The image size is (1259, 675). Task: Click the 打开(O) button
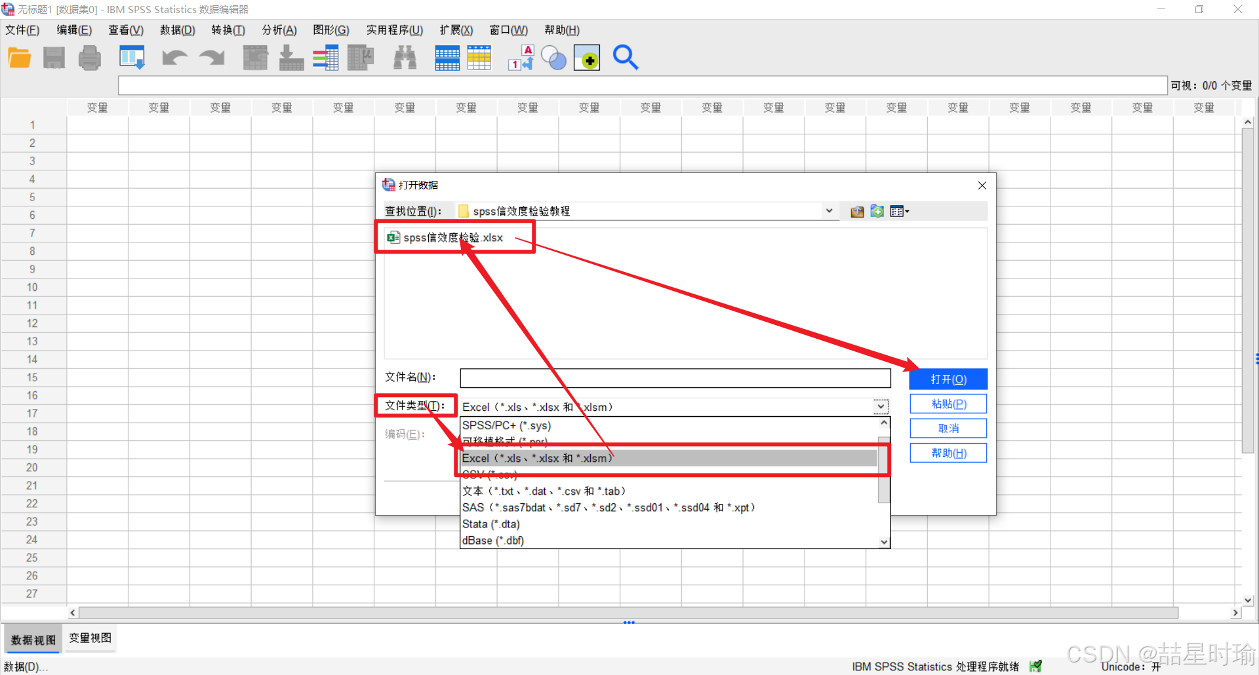coord(948,379)
